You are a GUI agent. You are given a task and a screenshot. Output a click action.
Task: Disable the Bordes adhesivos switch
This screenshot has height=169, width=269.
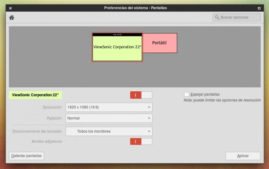(141, 141)
